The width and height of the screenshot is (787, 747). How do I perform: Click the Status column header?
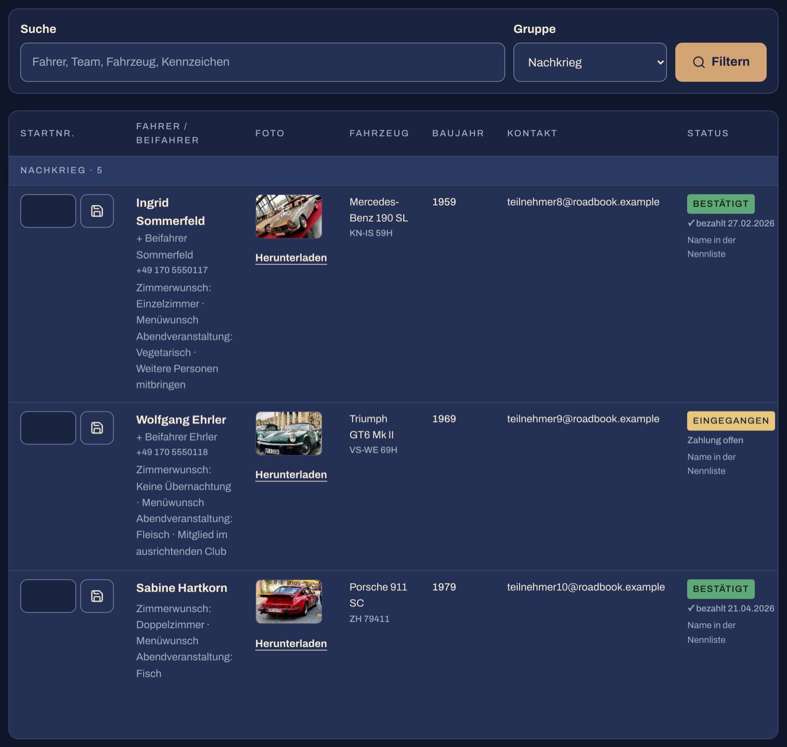tap(708, 133)
